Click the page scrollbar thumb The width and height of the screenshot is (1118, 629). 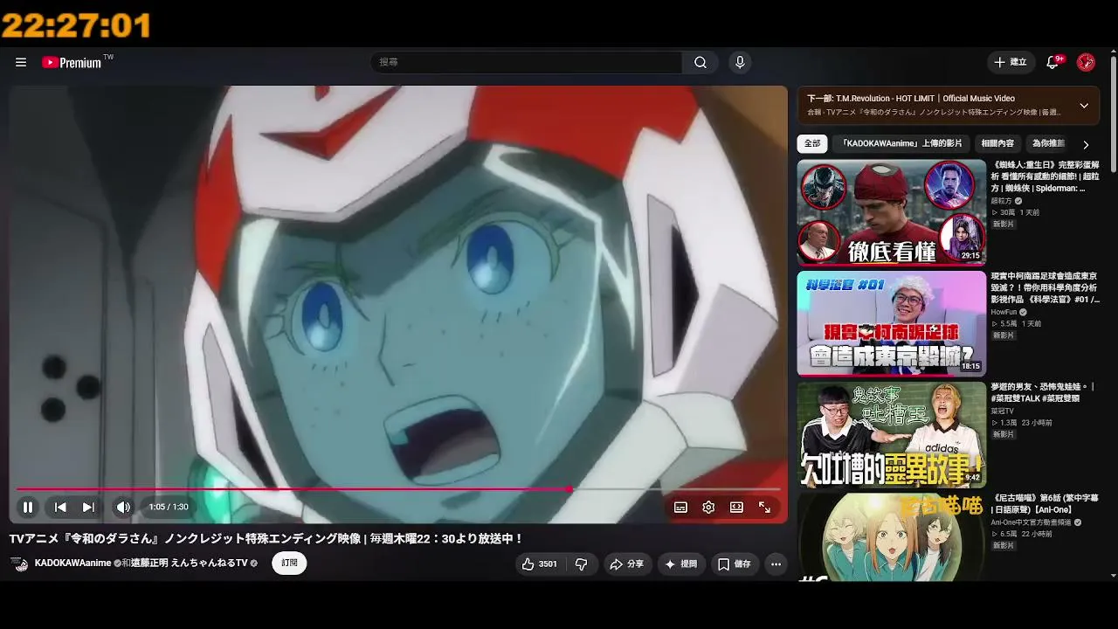coord(1114,114)
